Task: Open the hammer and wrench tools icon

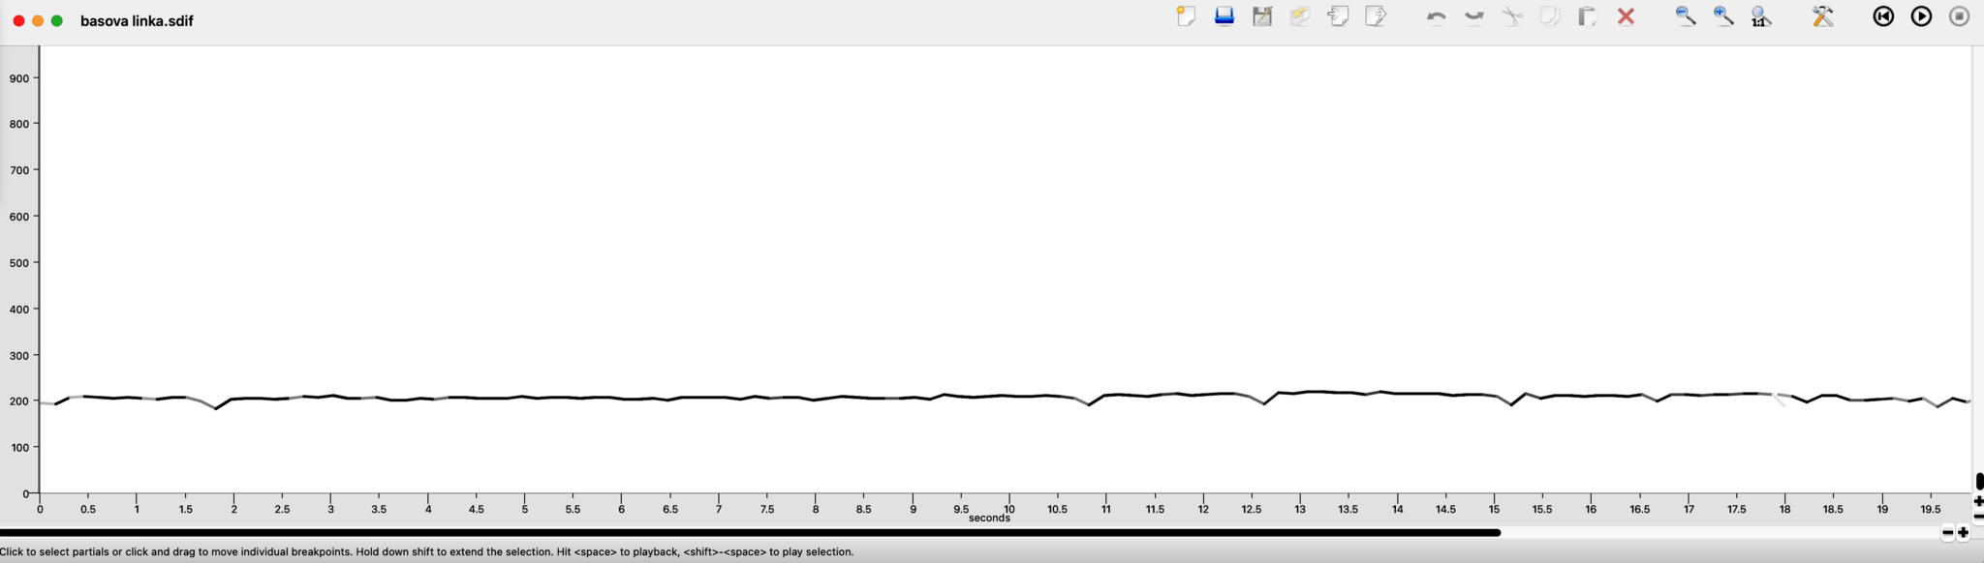Action: (1823, 16)
